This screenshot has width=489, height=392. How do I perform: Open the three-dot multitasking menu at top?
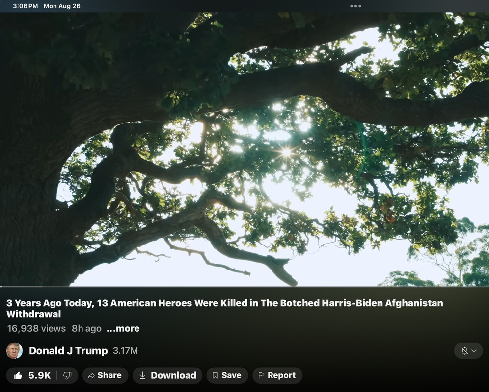[x=355, y=6]
